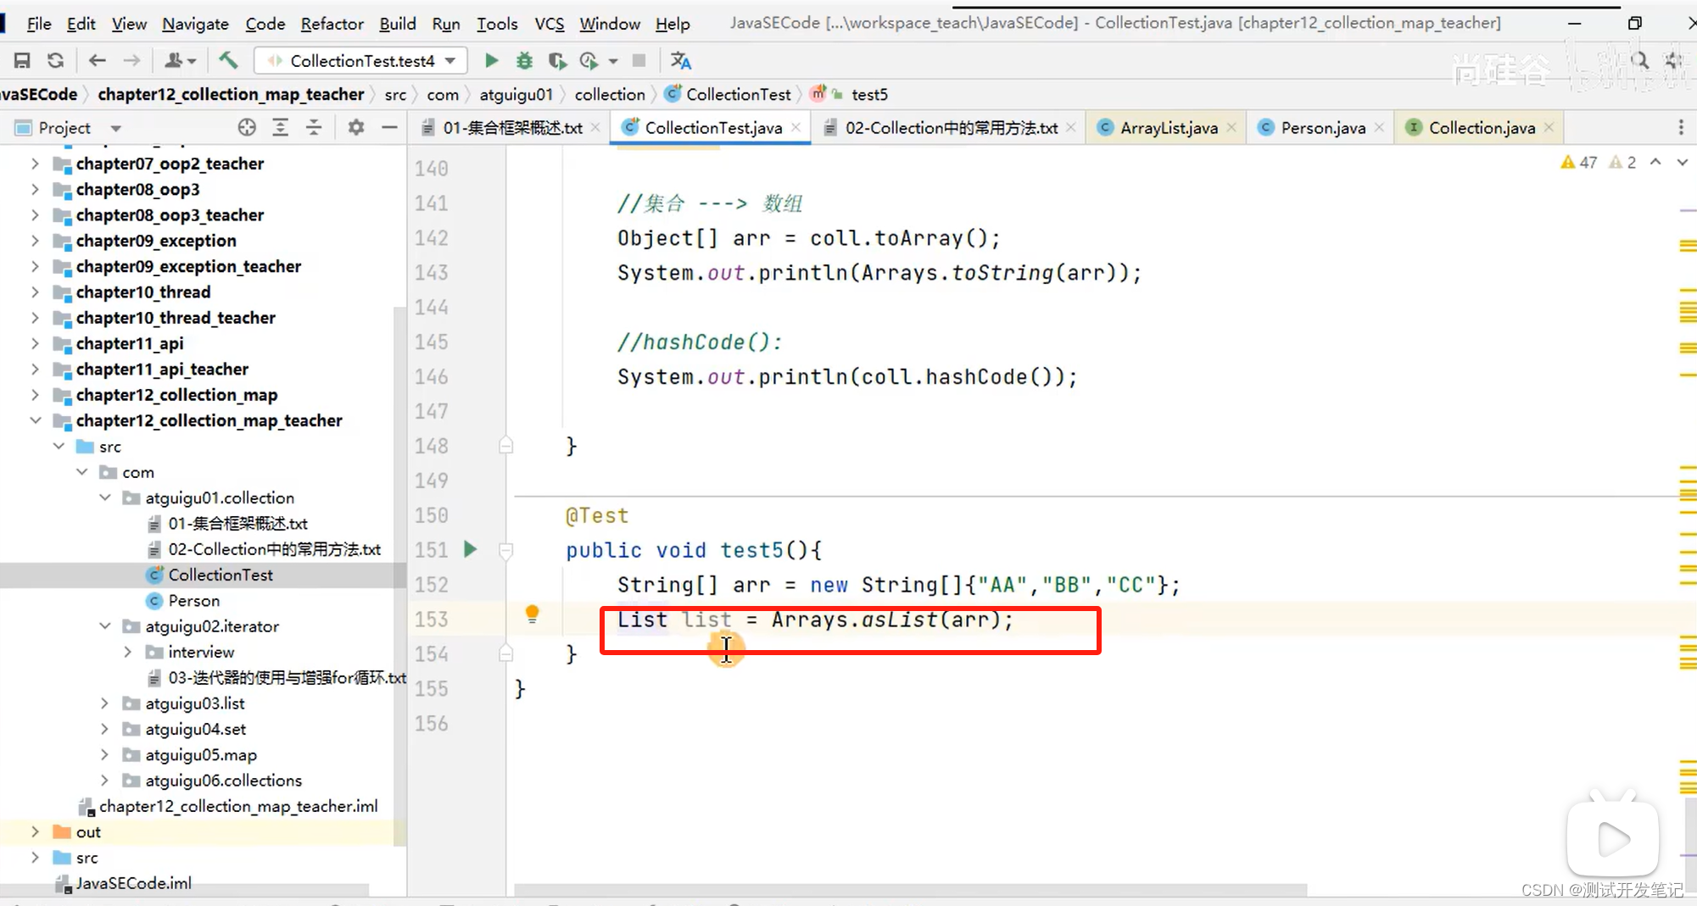1697x906 pixels.
Task: Expand atguigu03.list package
Action: pyautogui.click(x=104, y=703)
